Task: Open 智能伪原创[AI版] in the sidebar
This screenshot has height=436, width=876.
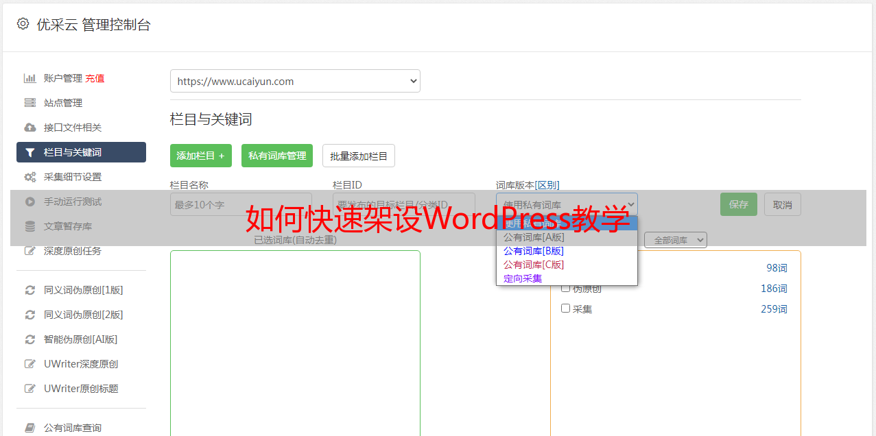Action: coord(81,339)
